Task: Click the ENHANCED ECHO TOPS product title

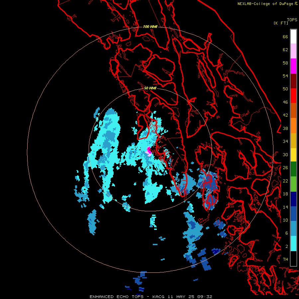Action: [x=117, y=297]
